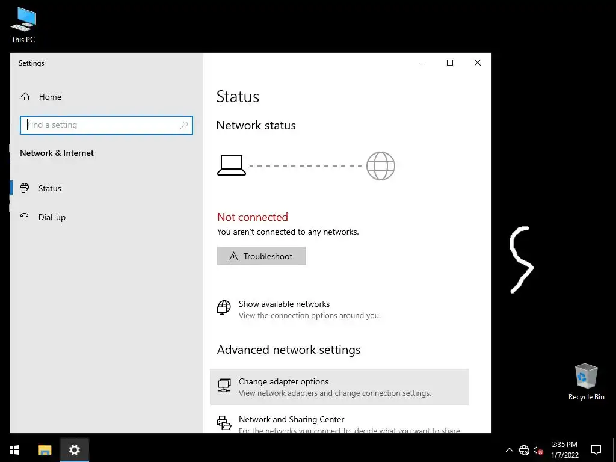Close the Settings window
This screenshot has height=462, width=616.
coord(477,63)
